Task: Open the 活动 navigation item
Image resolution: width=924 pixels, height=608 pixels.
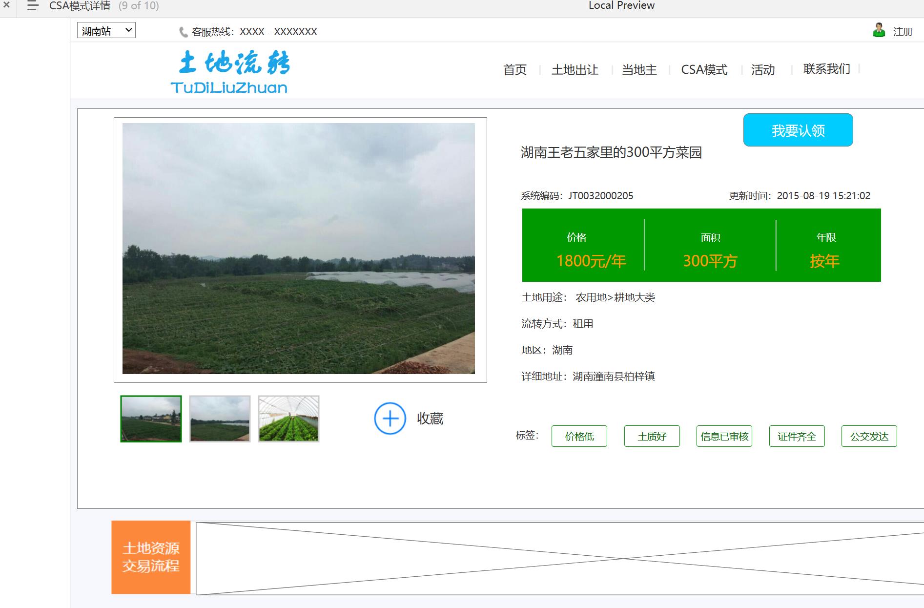Action: pyautogui.click(x=763, y=70)
